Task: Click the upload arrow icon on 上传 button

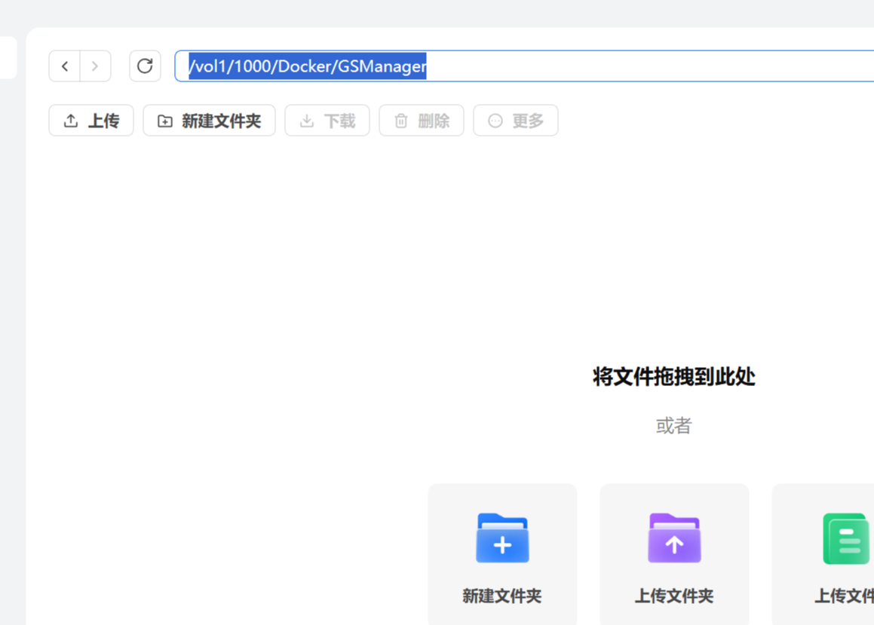Action: click(x=71, y=120)
